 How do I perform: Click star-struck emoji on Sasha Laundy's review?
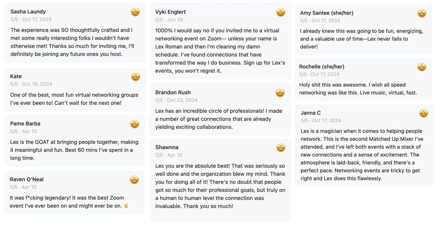point(135,12)
